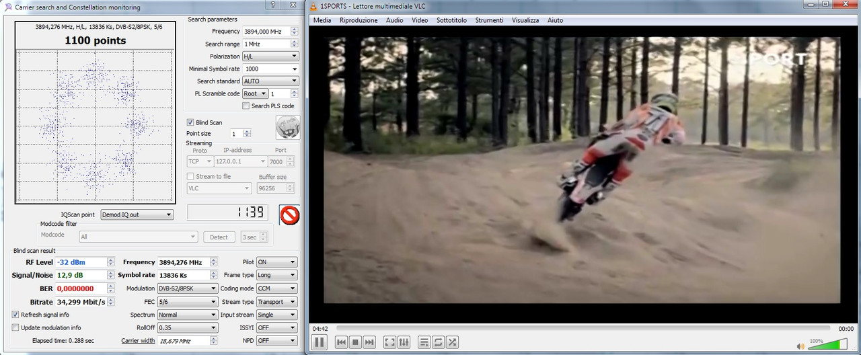Open the FEC 5/6 dropdown
Screen dimensions: 861x355
point(187,302)
